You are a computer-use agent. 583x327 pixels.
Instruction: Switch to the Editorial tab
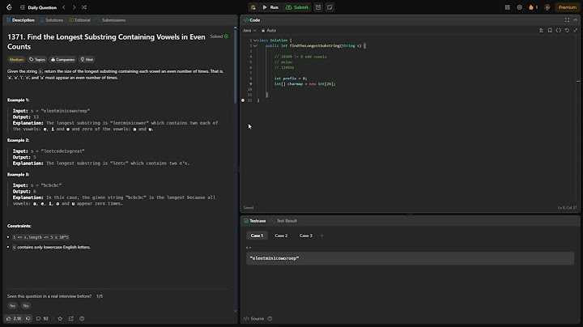(x=79, y=20)
